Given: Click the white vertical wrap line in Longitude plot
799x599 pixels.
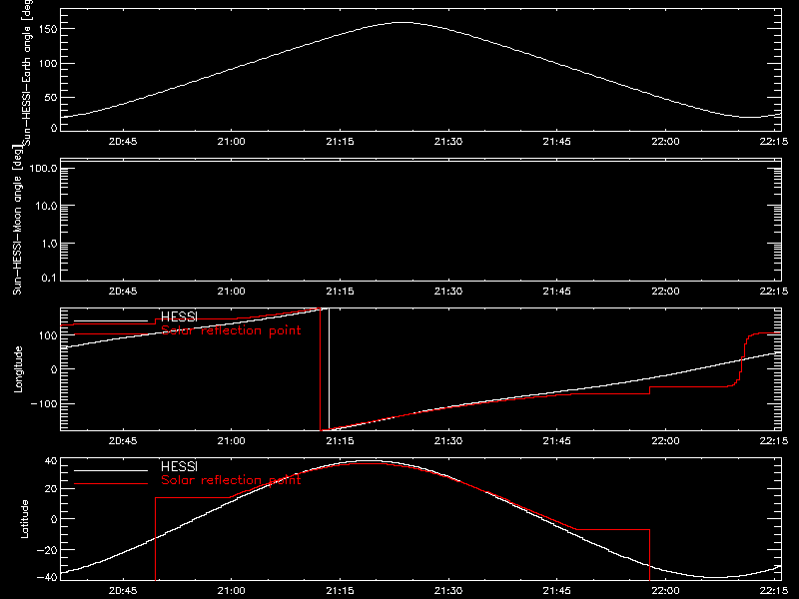Looking at the screenshot, I should pyautogui.click(x=330, y=369).
